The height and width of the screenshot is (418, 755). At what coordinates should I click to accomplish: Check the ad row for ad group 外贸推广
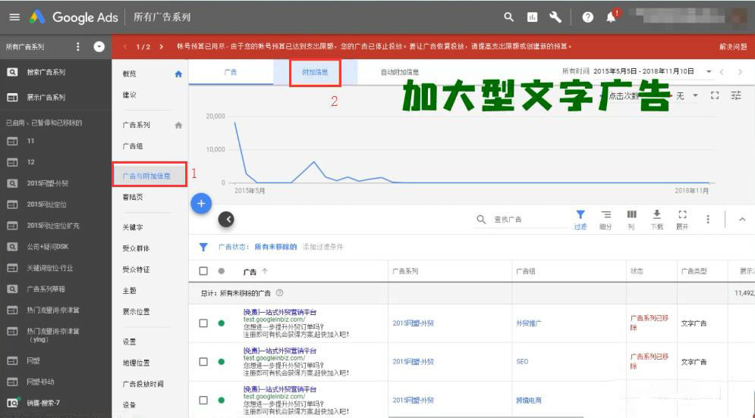[203, 323]
